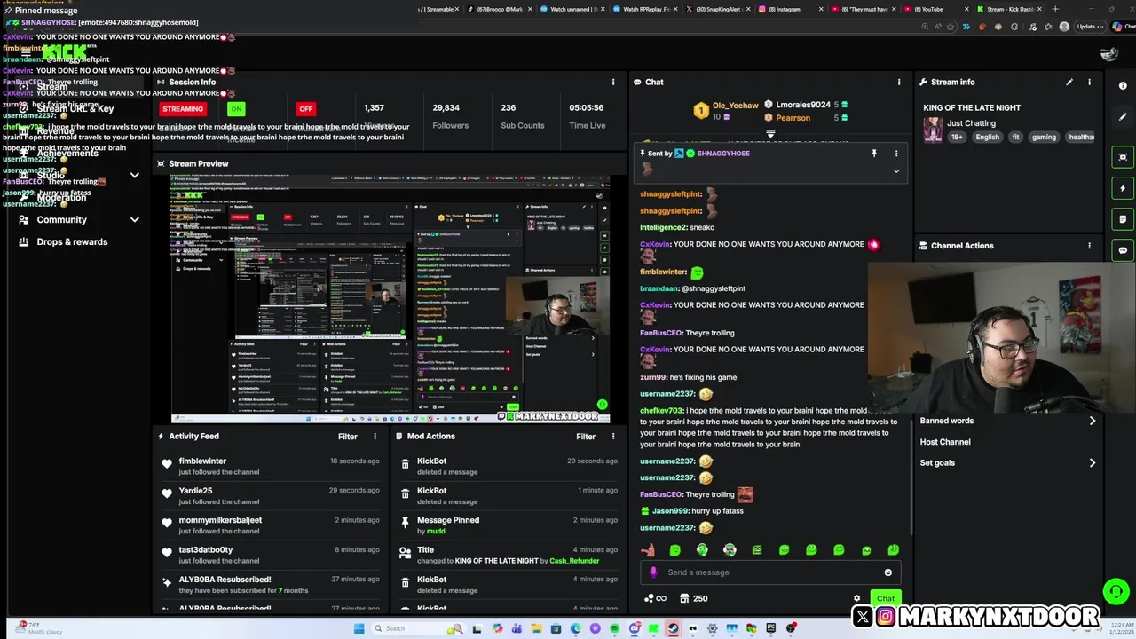Click the browser profile avatar icon

click(1064, 27)
